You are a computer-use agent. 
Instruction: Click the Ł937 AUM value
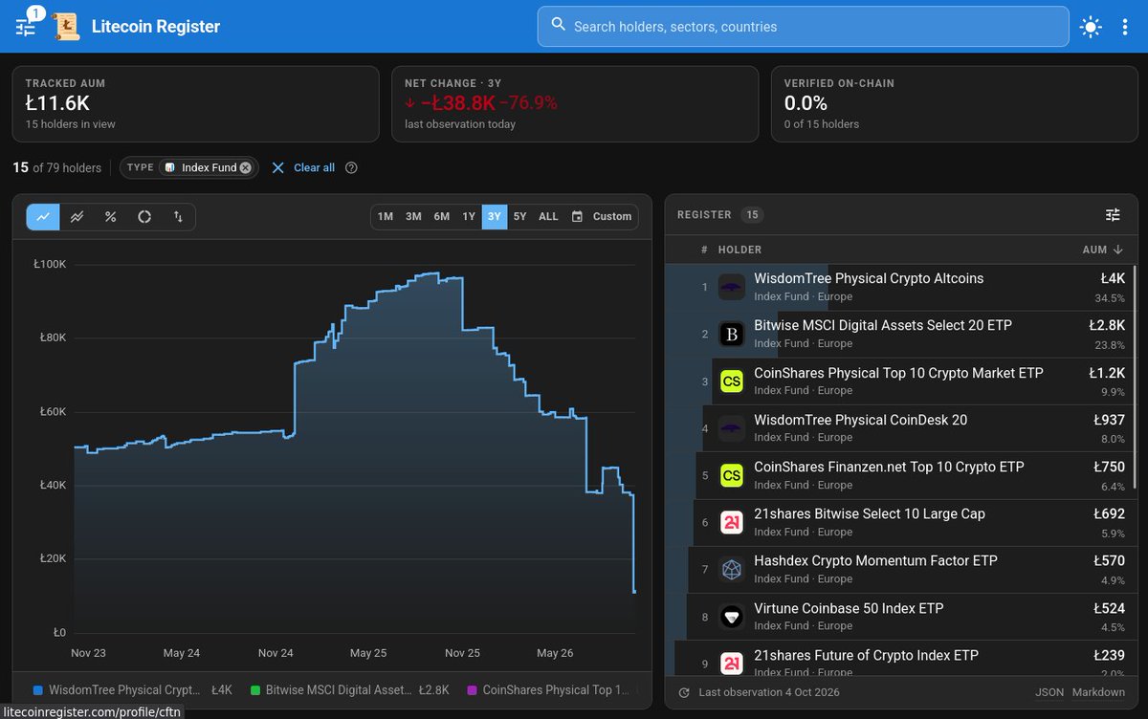1110,420
